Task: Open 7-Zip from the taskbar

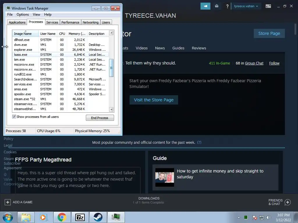Action: (80, 217)
